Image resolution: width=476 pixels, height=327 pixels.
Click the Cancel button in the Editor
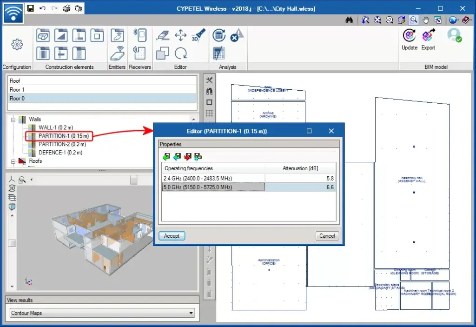point(327,236)
